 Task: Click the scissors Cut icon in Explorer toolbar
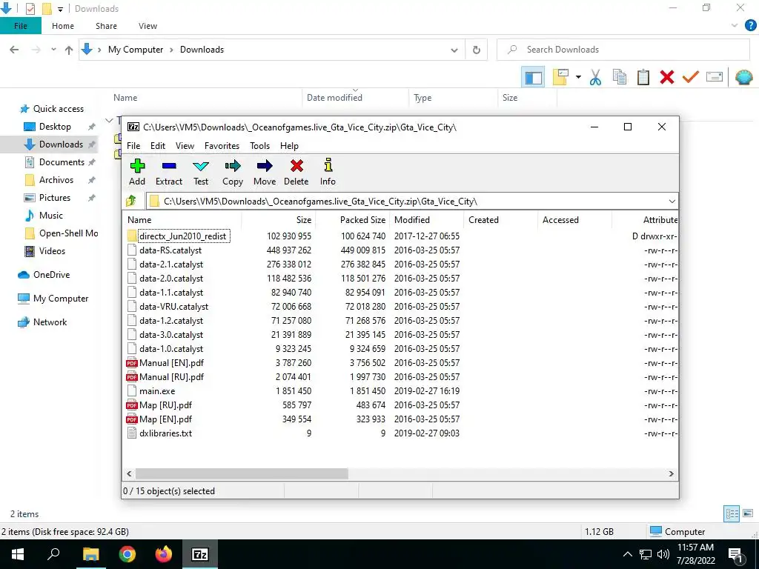pos(595,77)
